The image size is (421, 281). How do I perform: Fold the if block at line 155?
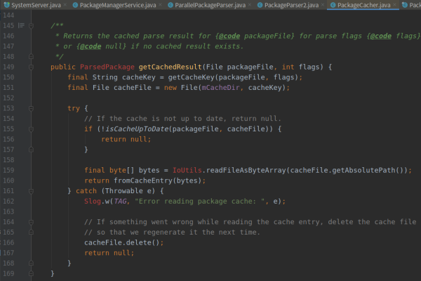tap(32, 129)
